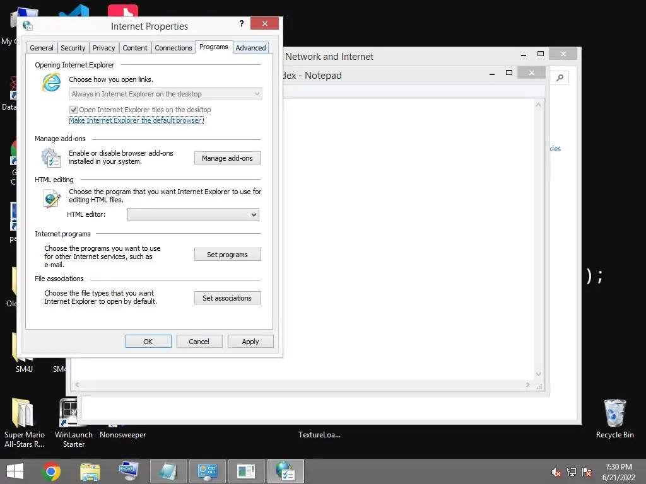This screenshot has height=484, width=646.
Task: Click Make Internet Explorer the default browser
Action: [136, 120]
